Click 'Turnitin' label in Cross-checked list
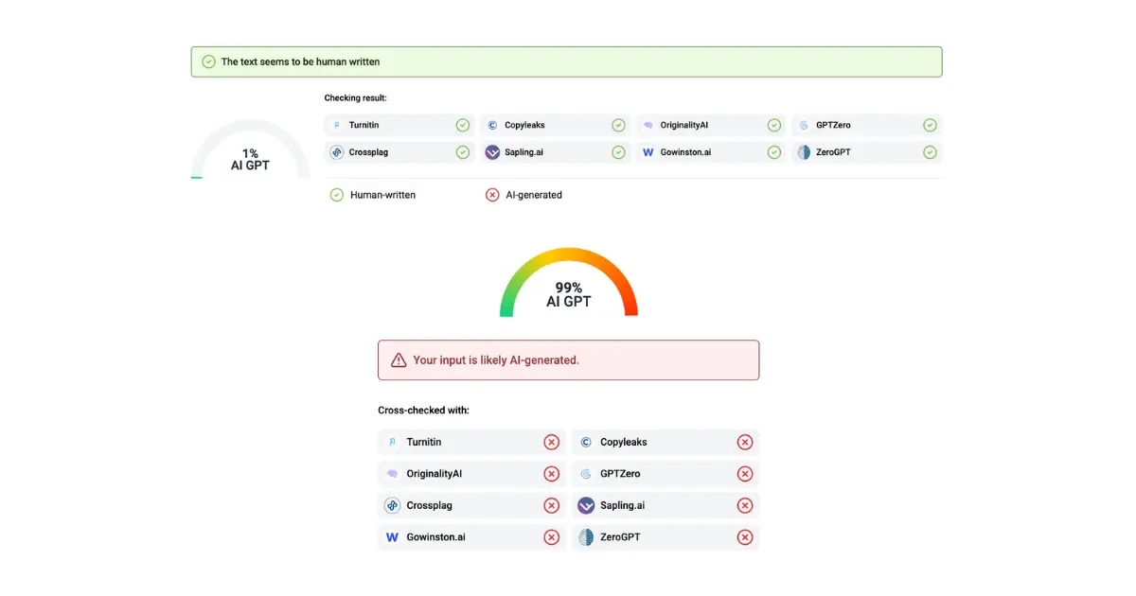The height and width of the screenshot is (596, 1136). click(x=424, y=442)
